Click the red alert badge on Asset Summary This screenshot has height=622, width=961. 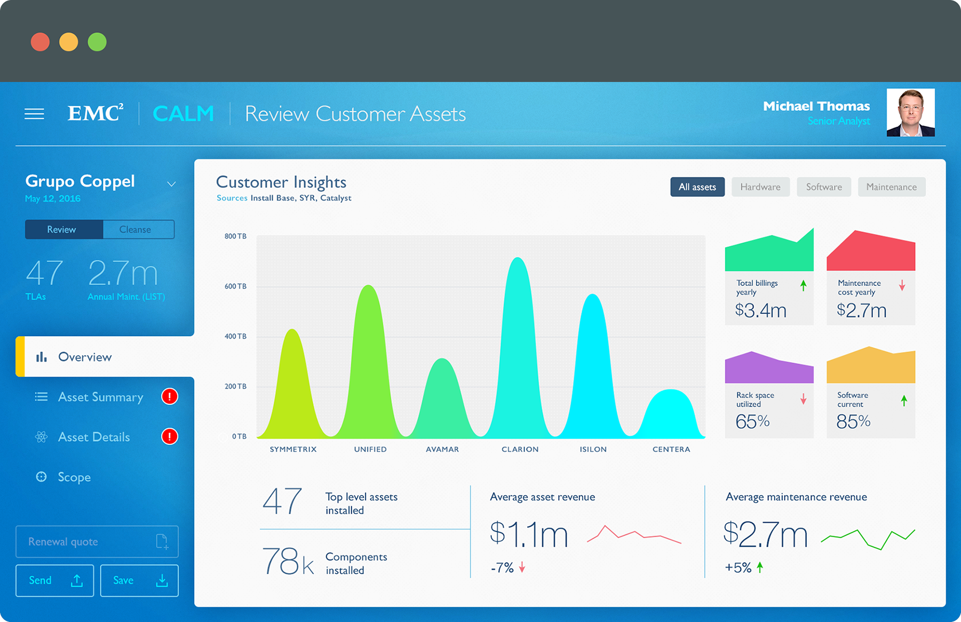coord(170,396)
